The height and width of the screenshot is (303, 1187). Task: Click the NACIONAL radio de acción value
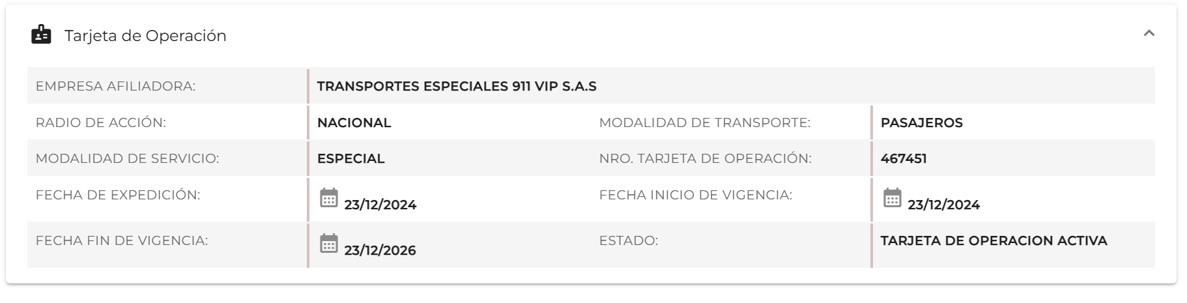click(x=354, y=123)
